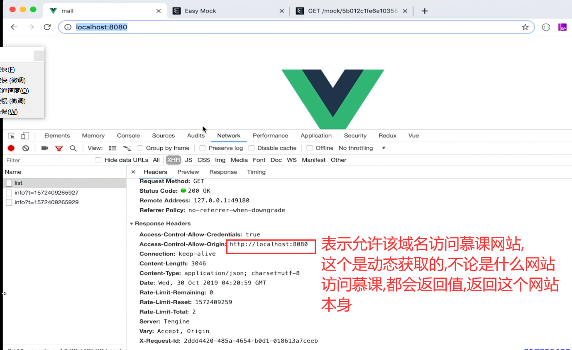Stop recording network log
This screenshot has height=350, width=572.
click(x=11, y=148)
